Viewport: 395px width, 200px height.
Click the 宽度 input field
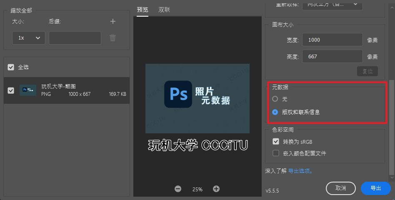[332, 40]
